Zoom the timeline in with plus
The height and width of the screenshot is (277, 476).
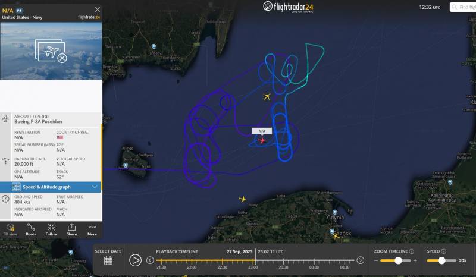pos(415,260)
